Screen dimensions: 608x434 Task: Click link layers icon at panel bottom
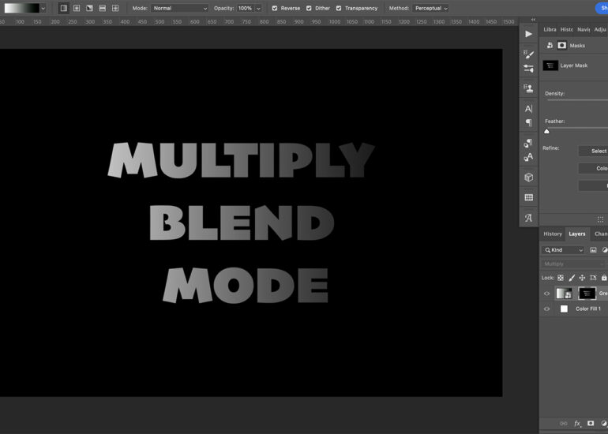pyautogui.click(x=564, y=424)
